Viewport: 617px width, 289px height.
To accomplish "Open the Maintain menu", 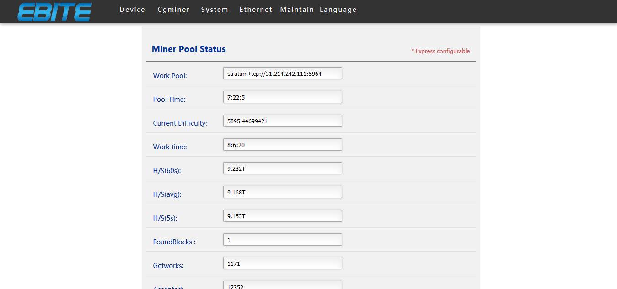I will (297, 10).
